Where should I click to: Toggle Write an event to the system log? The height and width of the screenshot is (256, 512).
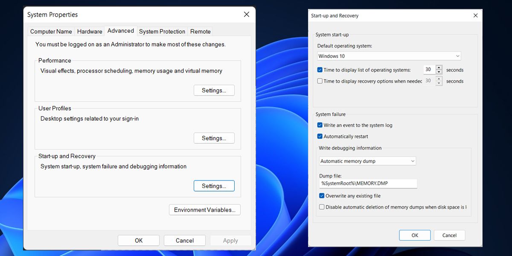[x=320, y=125]
